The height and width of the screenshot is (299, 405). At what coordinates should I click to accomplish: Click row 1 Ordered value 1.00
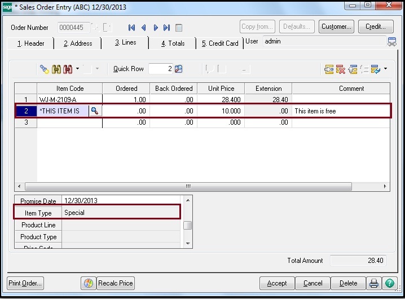click(126, 99)
